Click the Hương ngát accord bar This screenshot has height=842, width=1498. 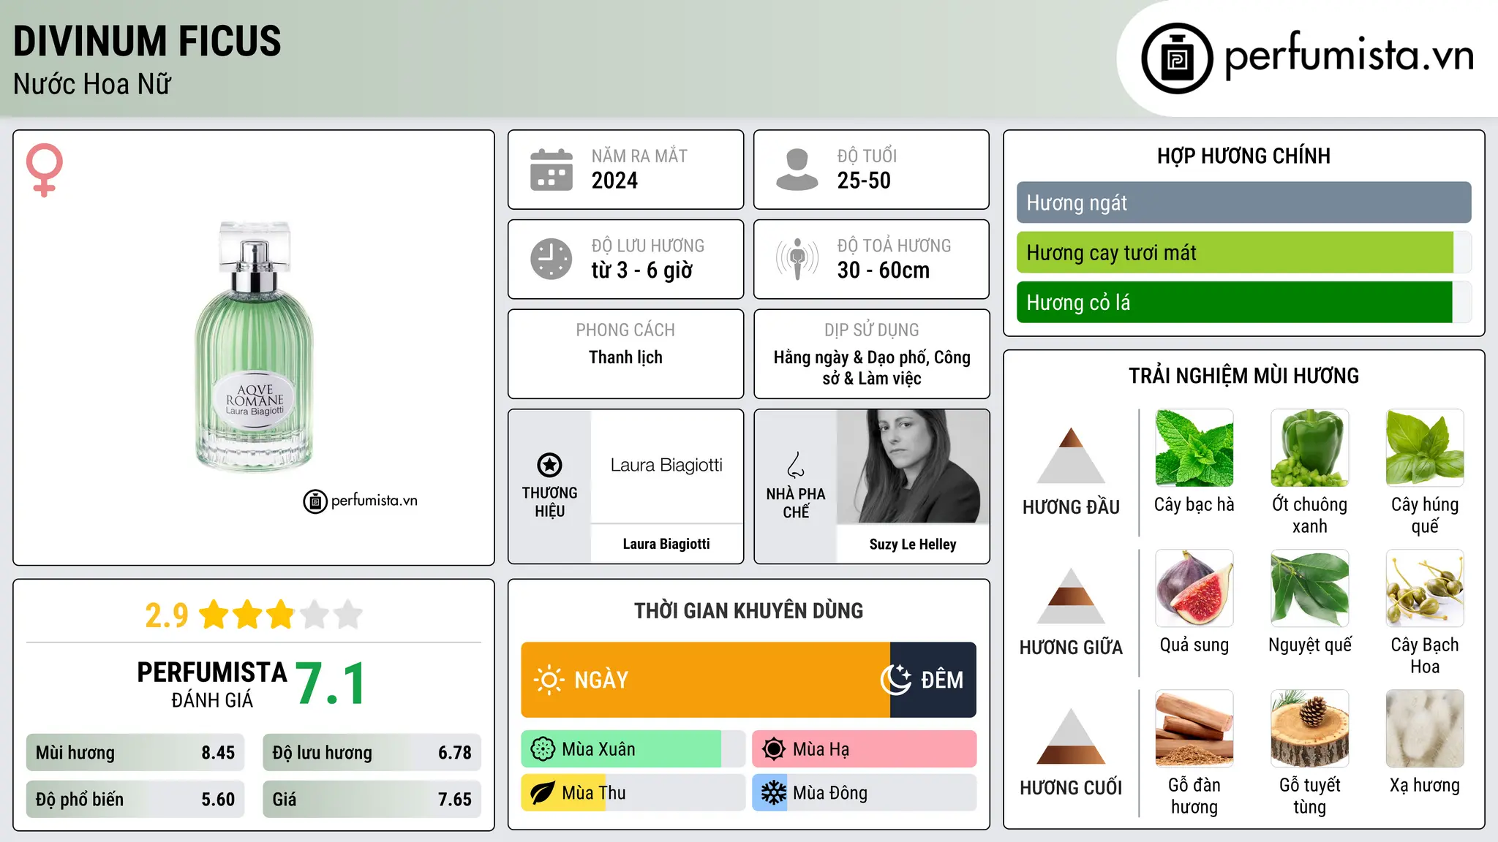click(x=1243, y=202)
